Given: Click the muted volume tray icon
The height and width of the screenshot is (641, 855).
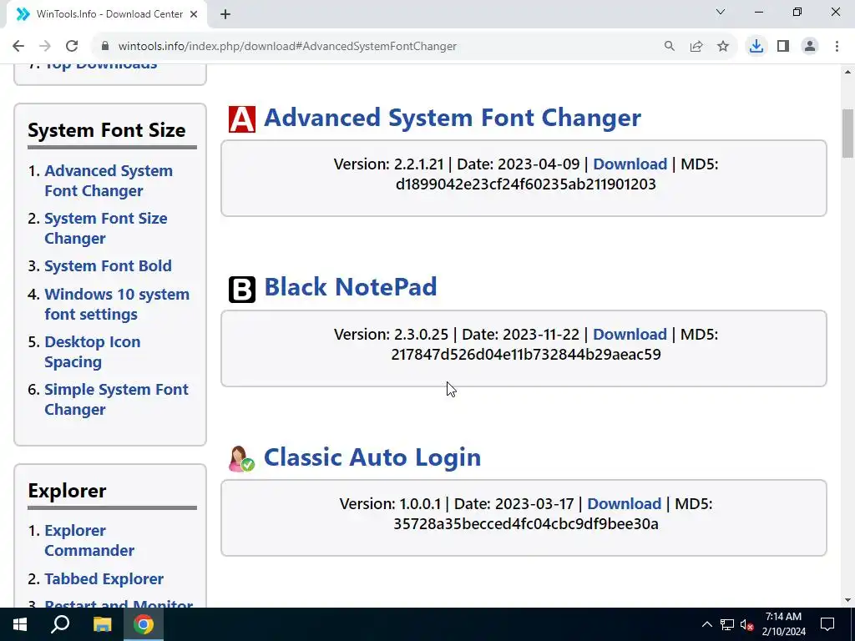Looking at the screenshot, I should click(747, 624).
